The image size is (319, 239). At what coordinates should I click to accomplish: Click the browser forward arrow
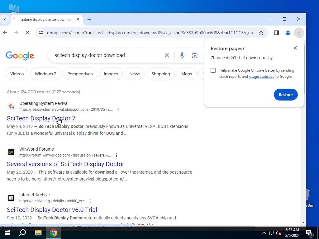click(x=16, y=33)
